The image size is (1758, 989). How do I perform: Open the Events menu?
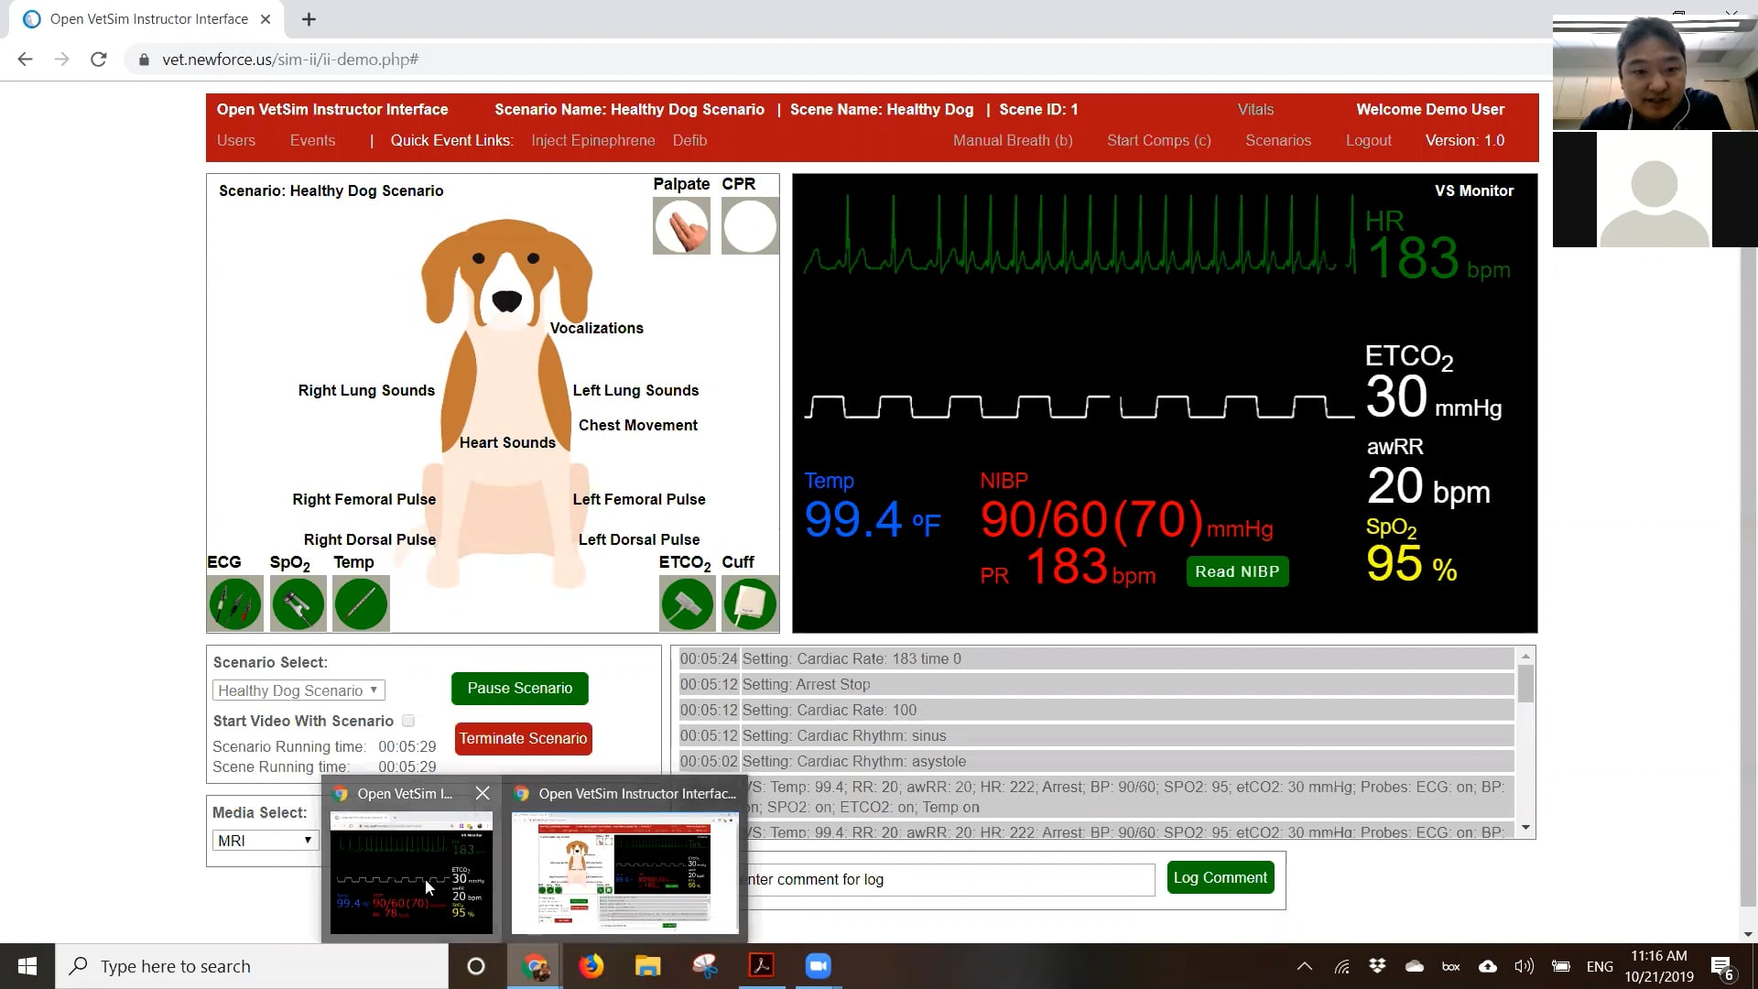(313, 140)
